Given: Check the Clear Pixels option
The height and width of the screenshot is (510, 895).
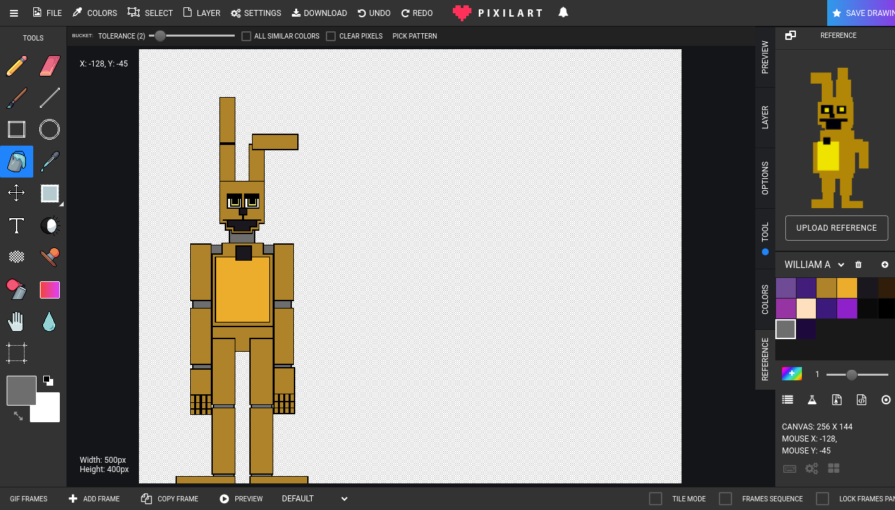Looking at the screenshot, I should pyautogui.click(x=330, y=36).
